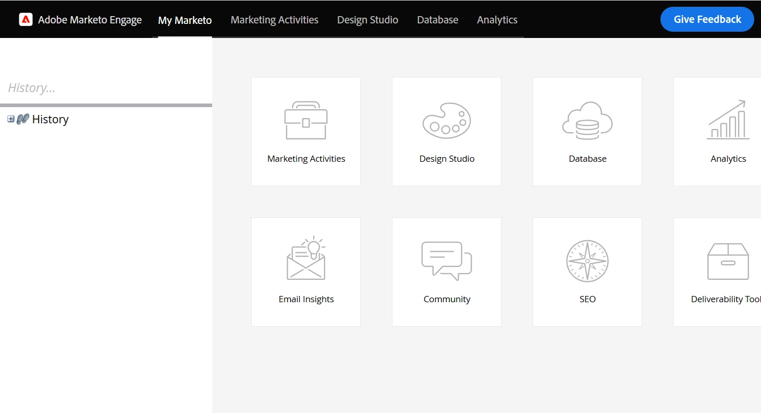
Task: Click the Email Insights tile label
Action: click(x=306, y=299)
